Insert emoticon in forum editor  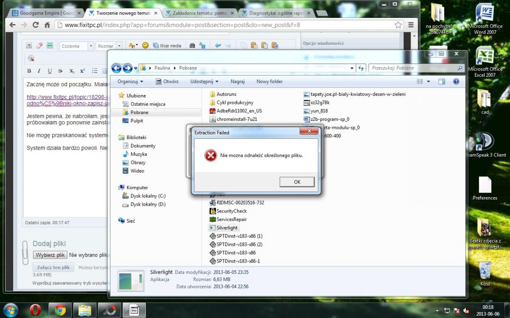(145, 45)
